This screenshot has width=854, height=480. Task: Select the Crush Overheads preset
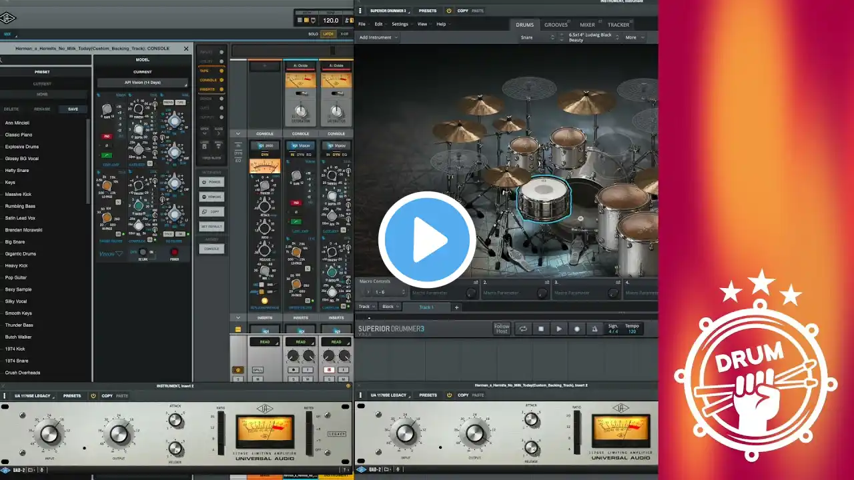pyautogui.click(x=23, y=373)
